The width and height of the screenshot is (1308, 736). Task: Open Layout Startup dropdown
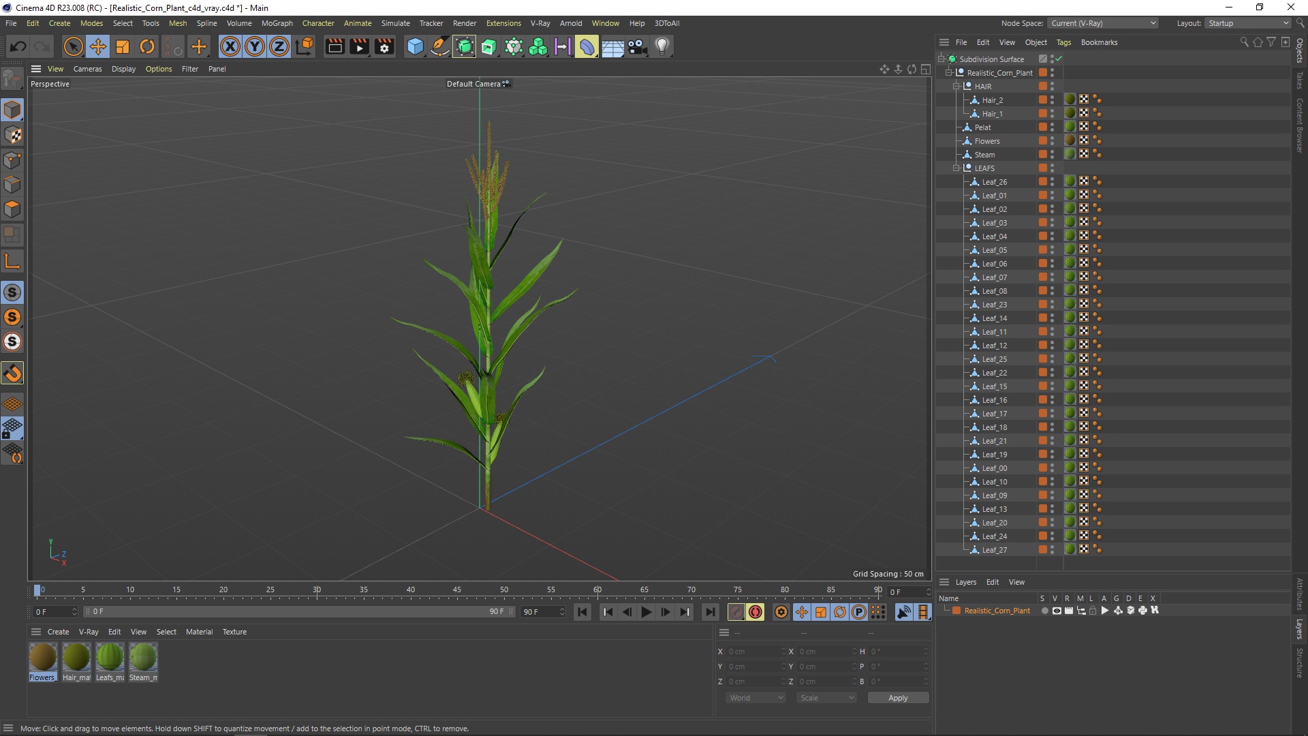pos(1248,23)
